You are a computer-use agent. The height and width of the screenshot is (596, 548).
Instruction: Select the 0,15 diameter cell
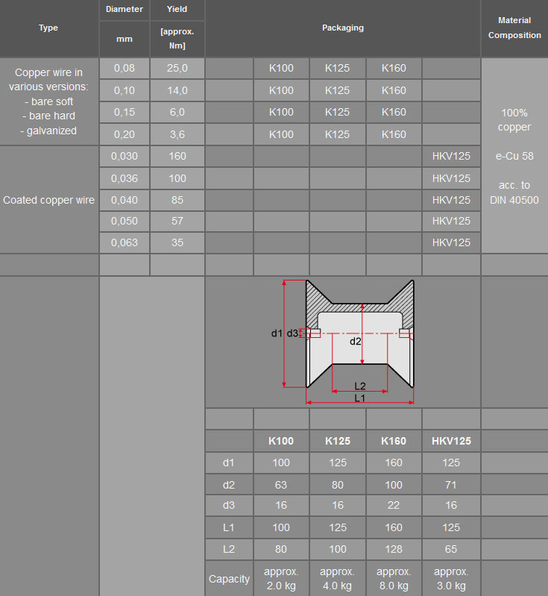[125, 113]
